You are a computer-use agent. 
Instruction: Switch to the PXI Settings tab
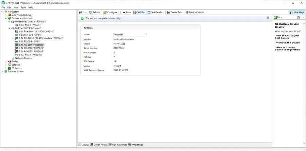pyautogui.click(x=135, y=145)
